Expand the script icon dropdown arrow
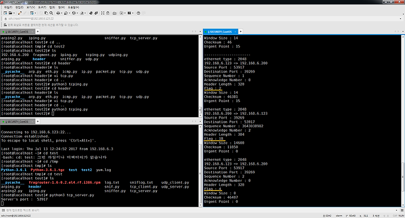Image resolution: width=405 pixels, height=218 pixels. click(x=125, y=13)
